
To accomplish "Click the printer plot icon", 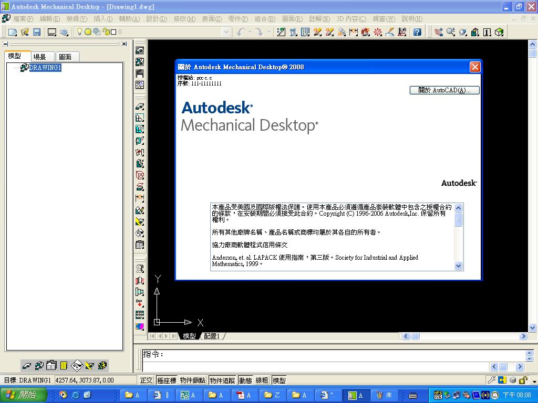I will click(x=52, y=33).
